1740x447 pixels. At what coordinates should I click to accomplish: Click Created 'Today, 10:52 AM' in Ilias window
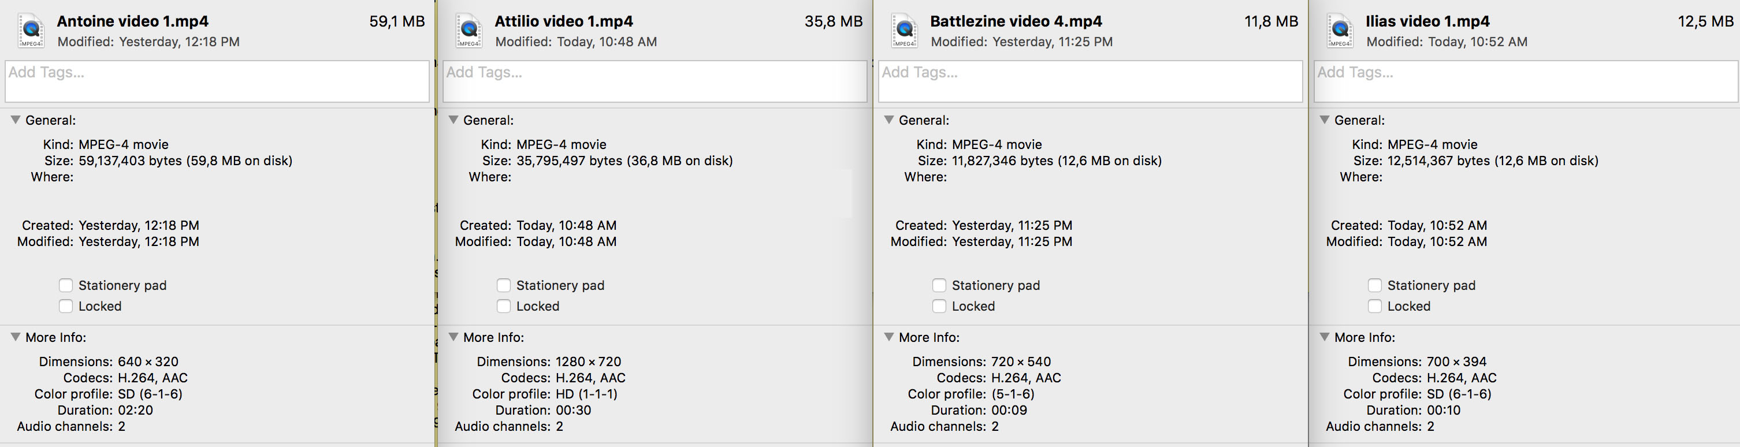[1437, 226]
